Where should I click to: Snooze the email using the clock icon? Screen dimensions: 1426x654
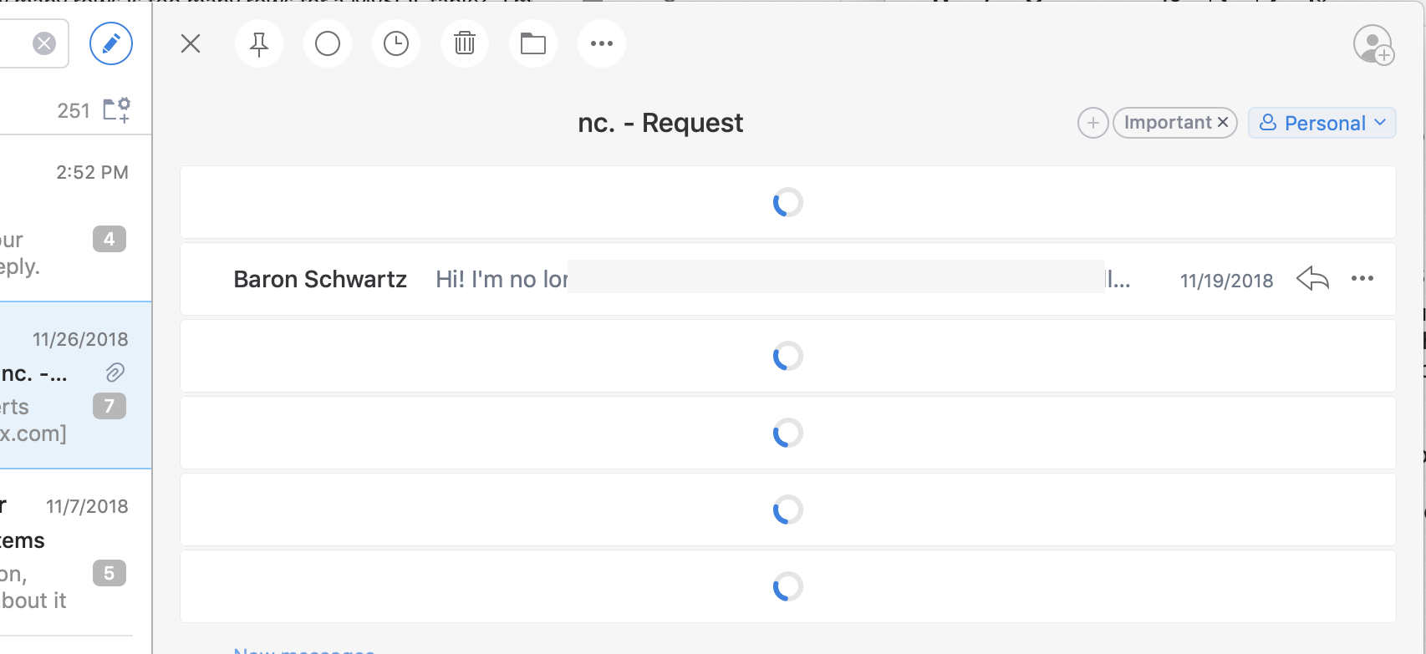(396, 43)
